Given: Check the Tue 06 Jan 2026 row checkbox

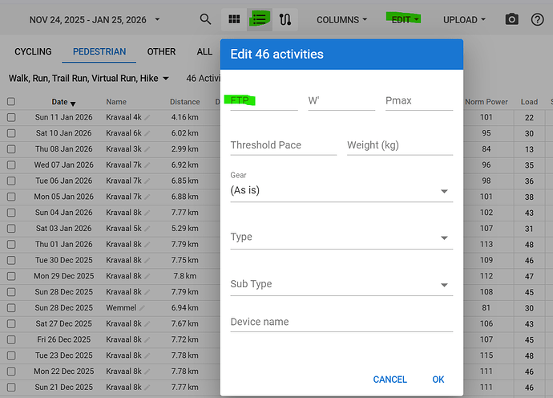Looking at the screenshot, I should pos(11,181).
